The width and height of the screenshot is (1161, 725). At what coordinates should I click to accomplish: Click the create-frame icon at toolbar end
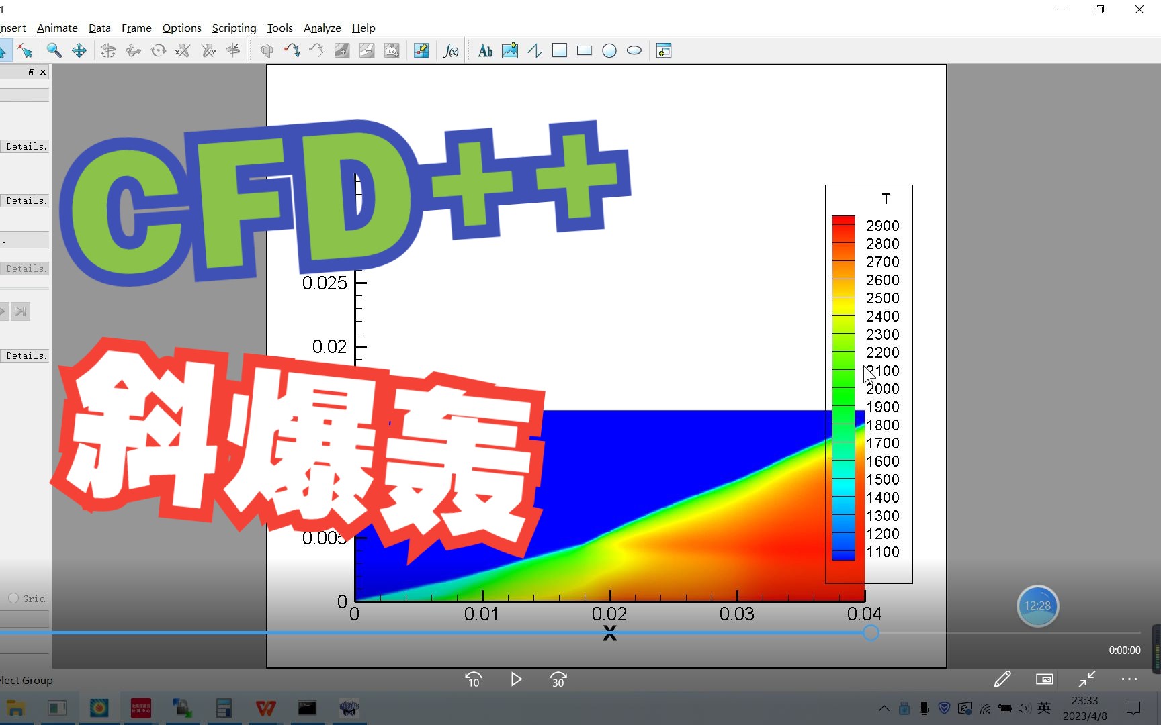tap(664, 50)
